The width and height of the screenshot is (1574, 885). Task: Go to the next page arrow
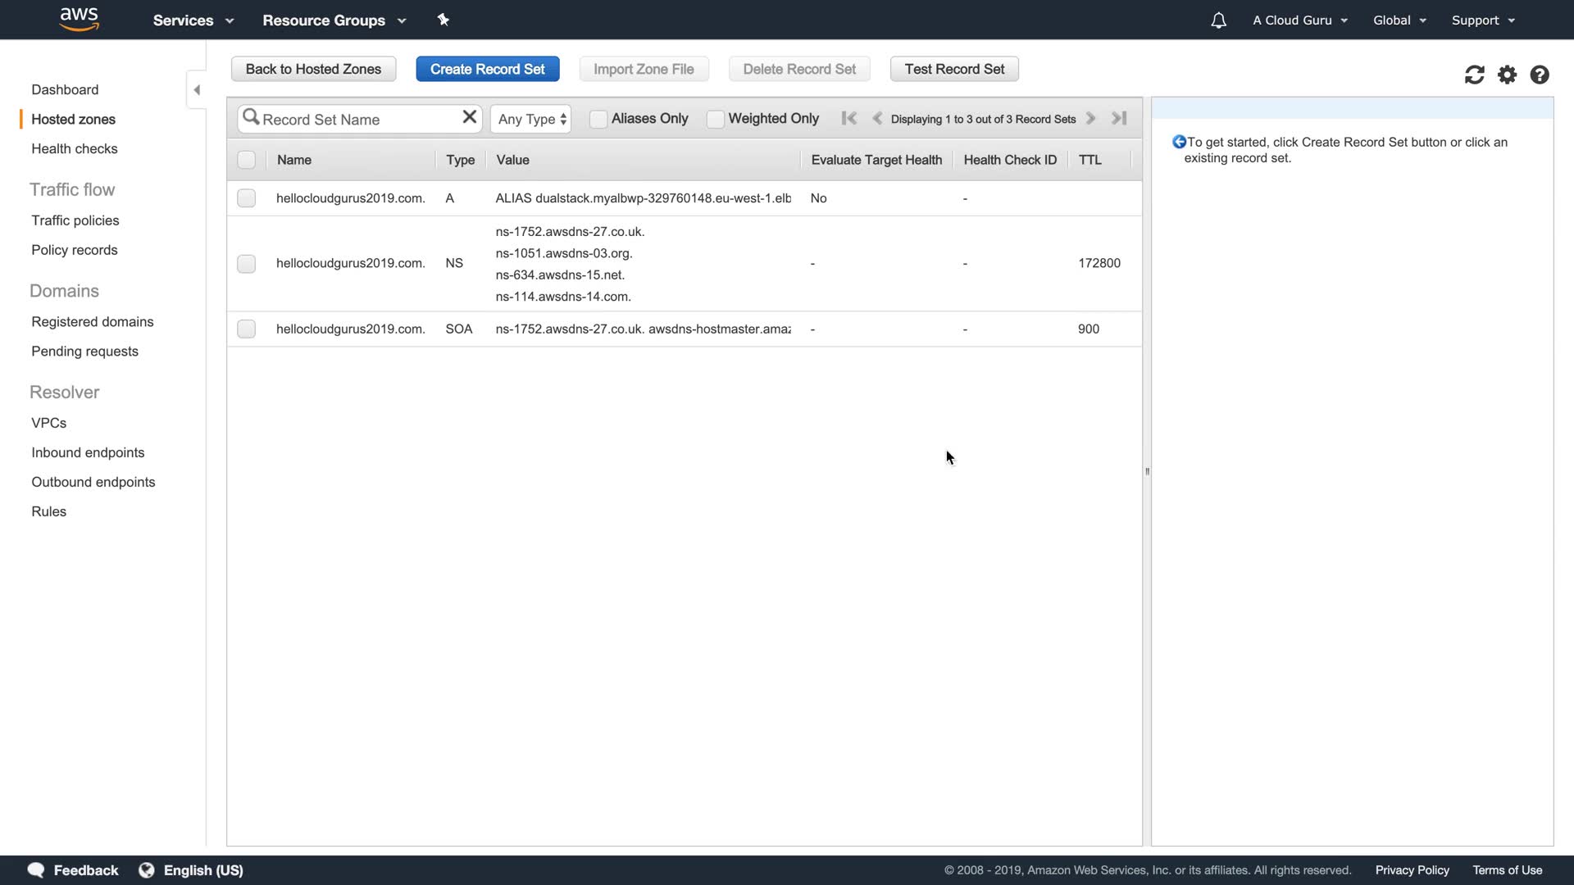tap(1090, 119)
